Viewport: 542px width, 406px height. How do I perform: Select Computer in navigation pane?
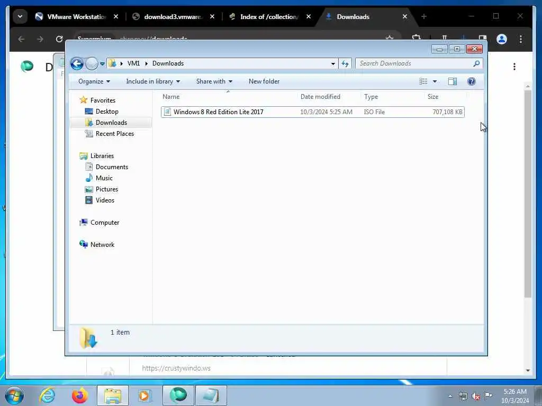coord(105,223)
